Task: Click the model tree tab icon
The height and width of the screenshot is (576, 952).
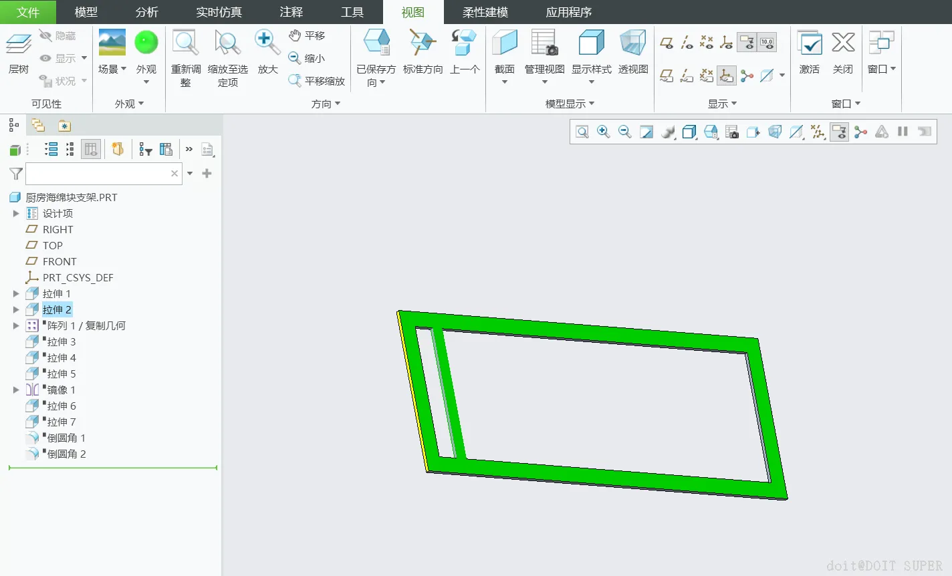Action: (x=13, y=125)
